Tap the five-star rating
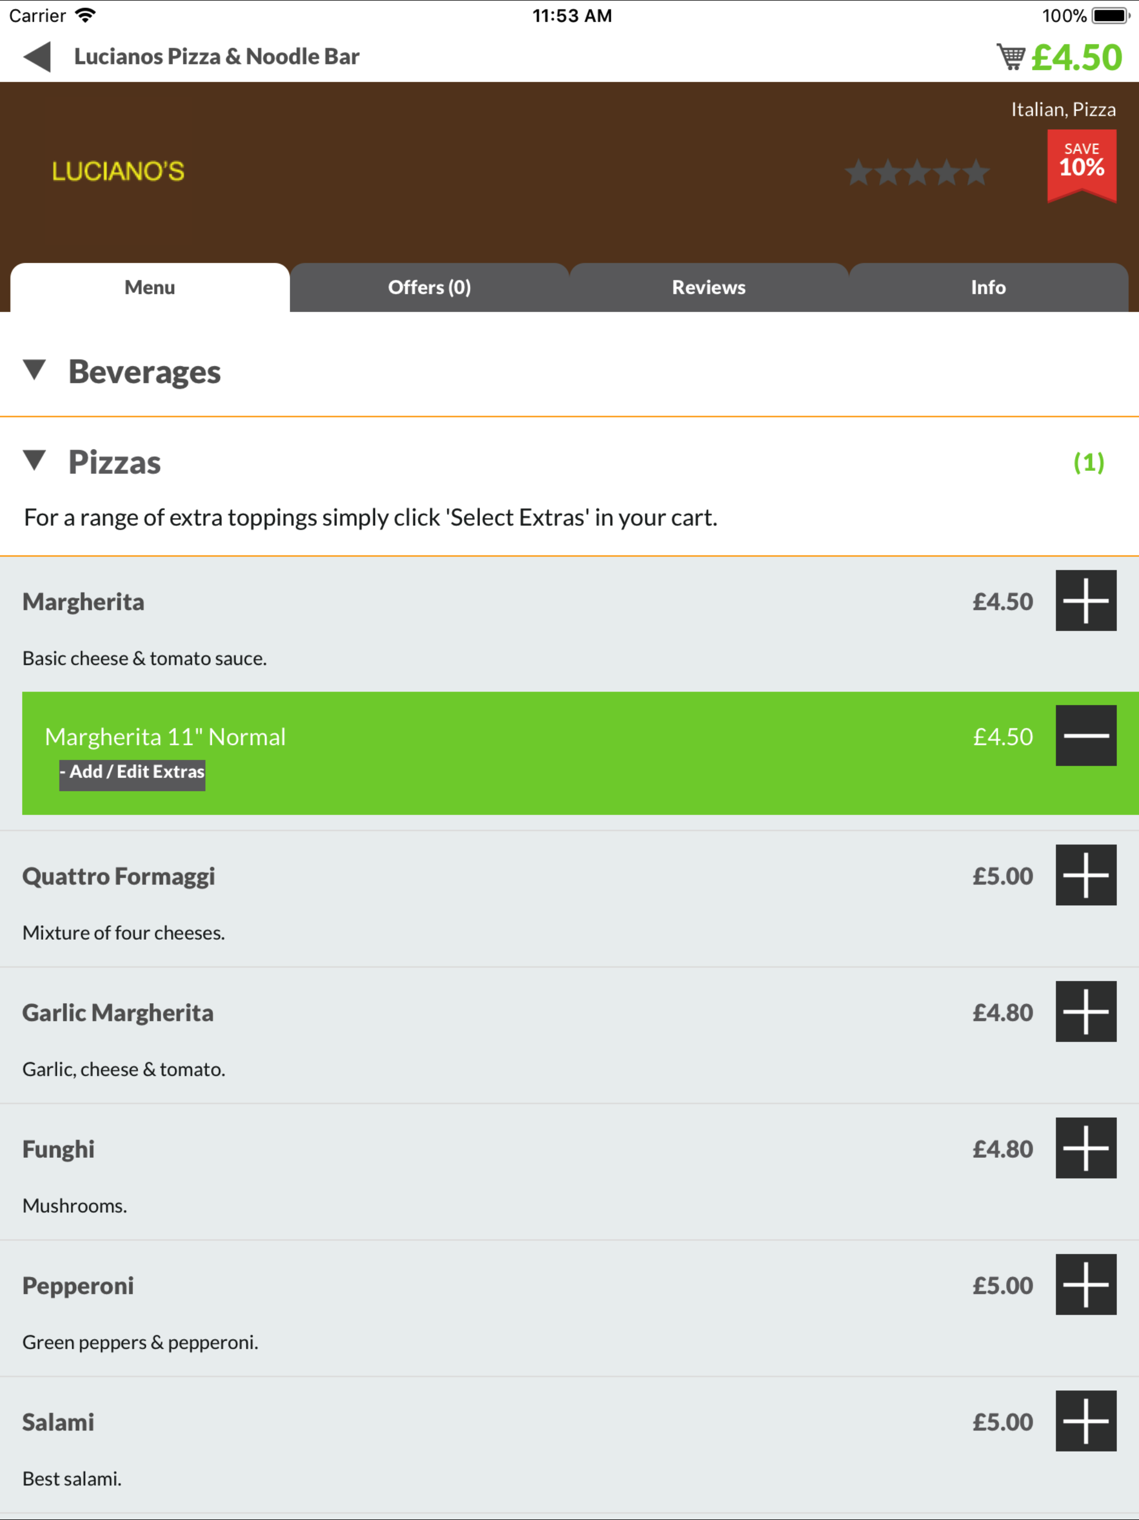1139x1520 pixels. 917,172
